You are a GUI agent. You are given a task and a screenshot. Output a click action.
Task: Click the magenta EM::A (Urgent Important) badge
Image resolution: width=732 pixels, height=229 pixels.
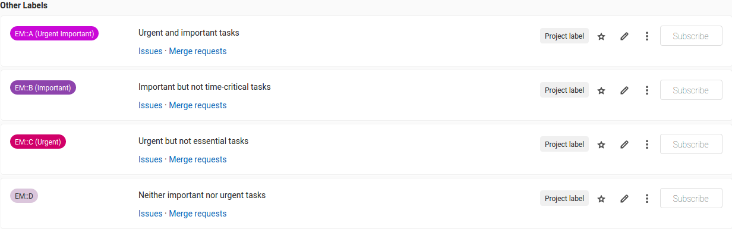click(54, 33)
